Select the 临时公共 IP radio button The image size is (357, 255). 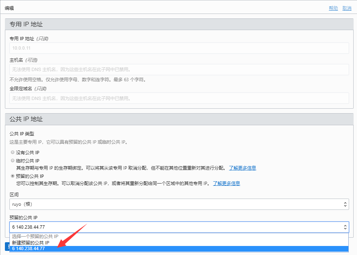(x=13, y=161)
